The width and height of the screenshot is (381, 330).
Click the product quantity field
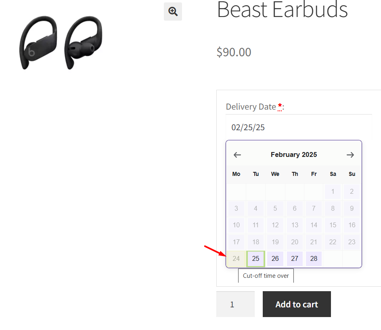tap(235, 305)
